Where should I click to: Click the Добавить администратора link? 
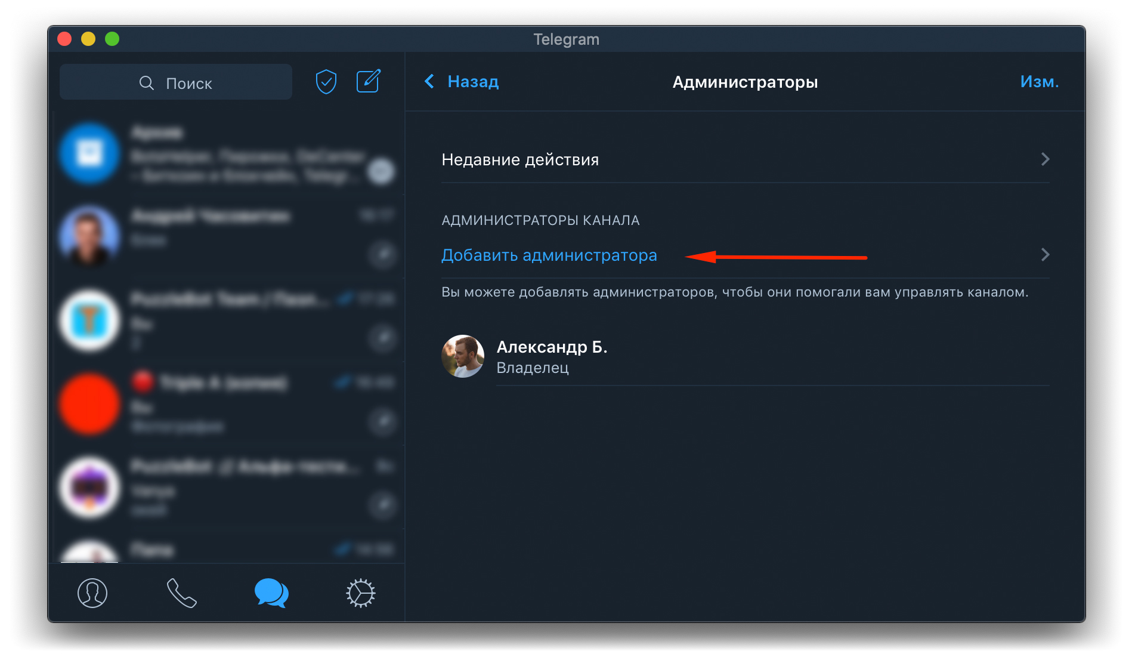549,255
